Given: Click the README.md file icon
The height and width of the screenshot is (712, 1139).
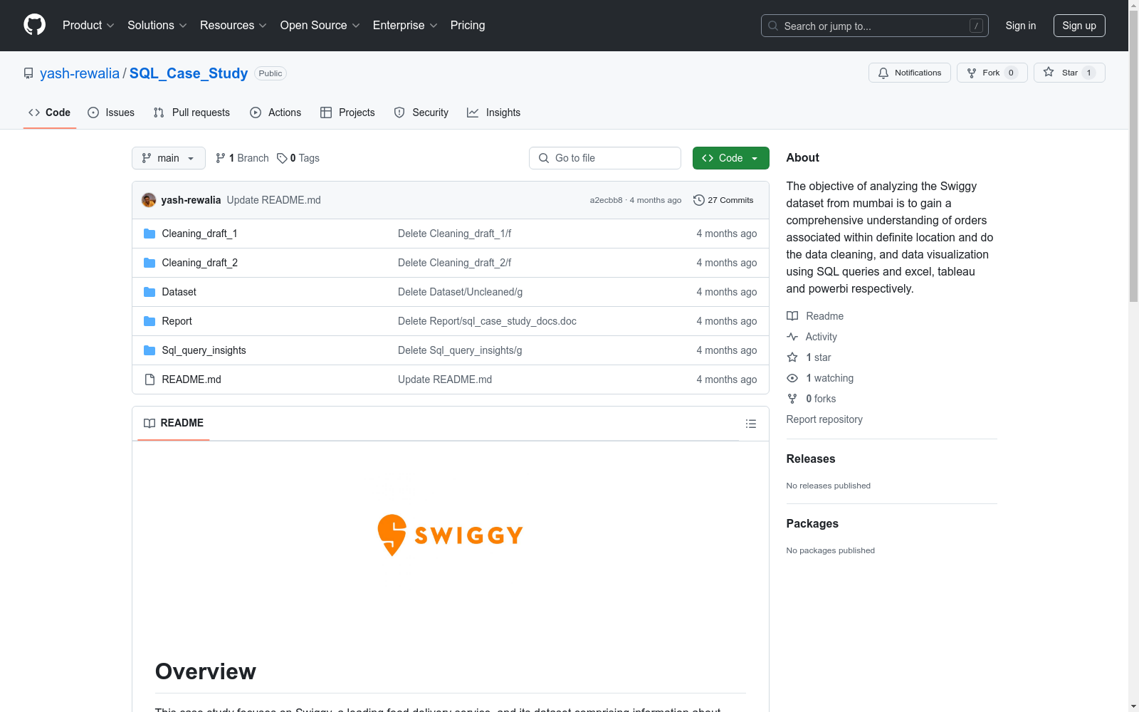Looking at the screenshot, I should point(149,379).
